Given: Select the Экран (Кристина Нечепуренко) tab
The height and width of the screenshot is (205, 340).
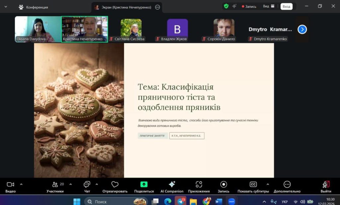Looking at the screenshot, I should (x=123, y=7).
